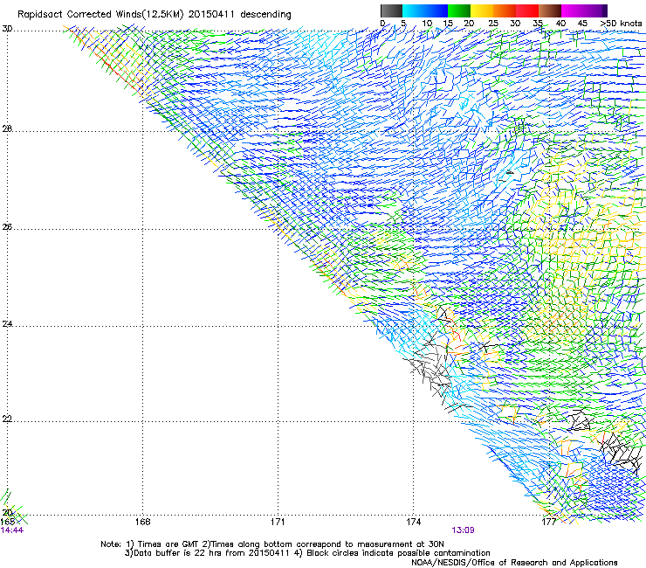The width and height of the screenshot is (646, 568).
Task: Click the date 20150411 in the title
Action: click(x=211, y=15)
